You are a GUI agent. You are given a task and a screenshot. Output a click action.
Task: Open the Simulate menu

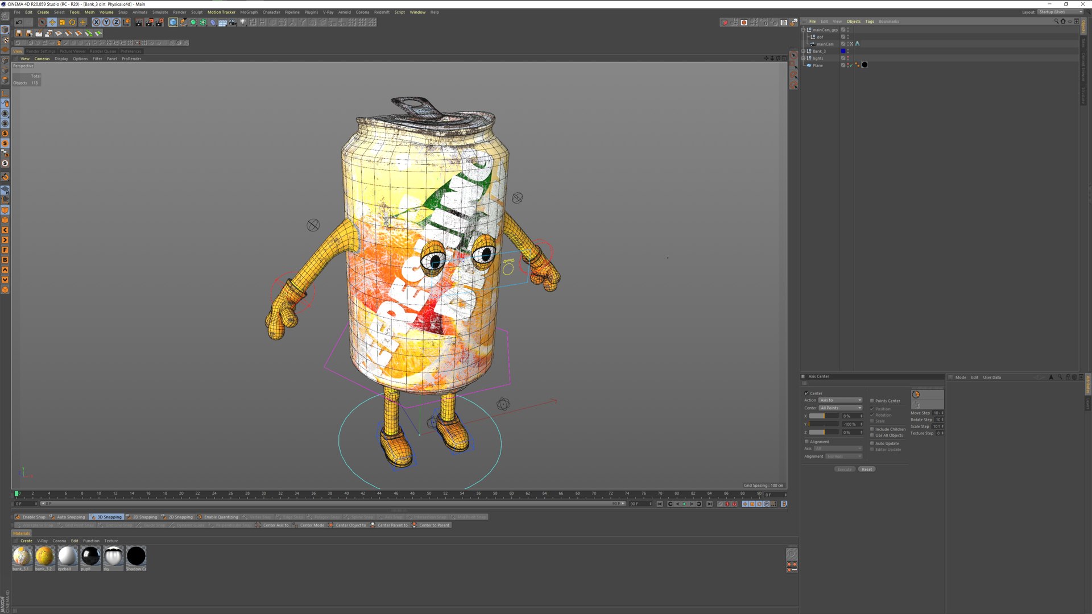click(x=160, y=12)
